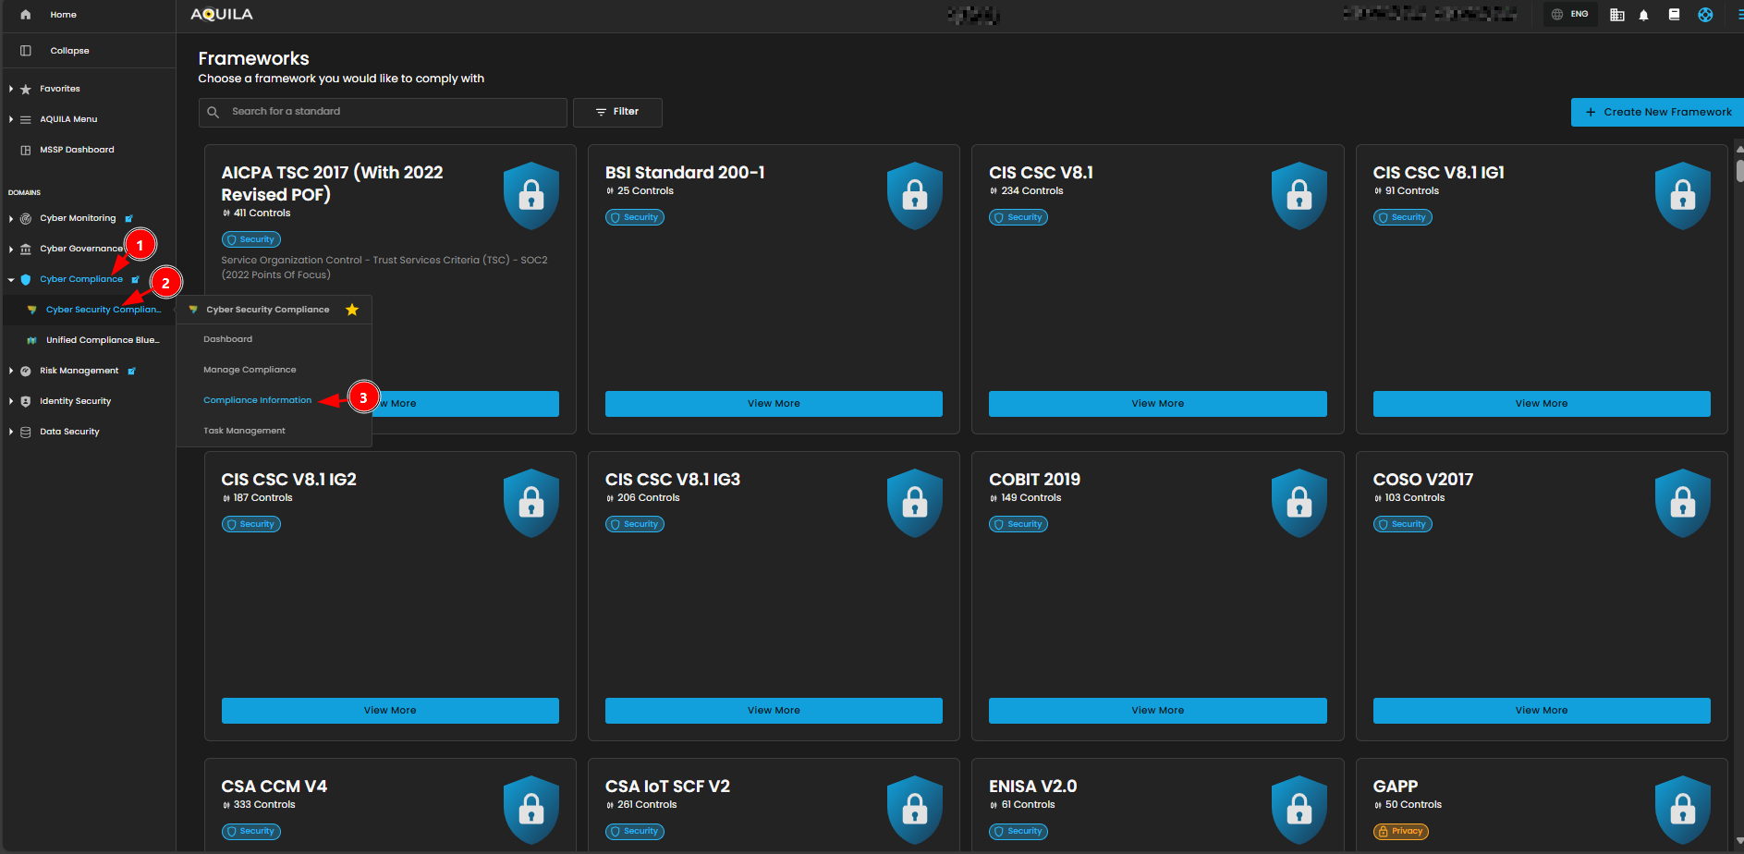Screen dimensions: 1744x854
Task: Open Task Management in the submenu
Action: [244, 431]
